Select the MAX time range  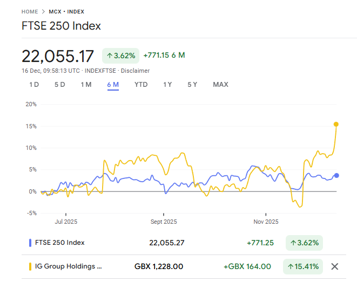click(220, 85)
